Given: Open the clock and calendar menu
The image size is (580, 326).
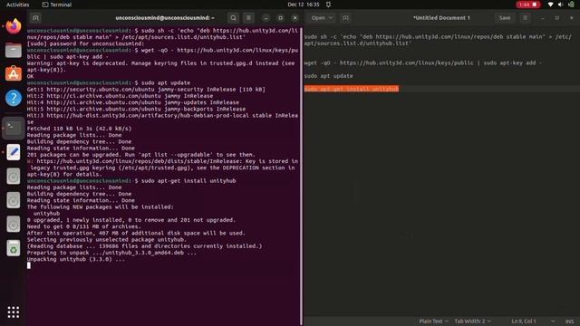Looking at the screenshot, I should tap(304, 5).
